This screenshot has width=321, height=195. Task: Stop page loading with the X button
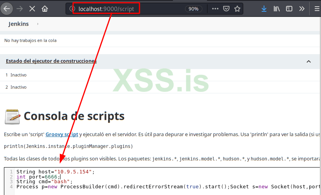coord(32,9)
